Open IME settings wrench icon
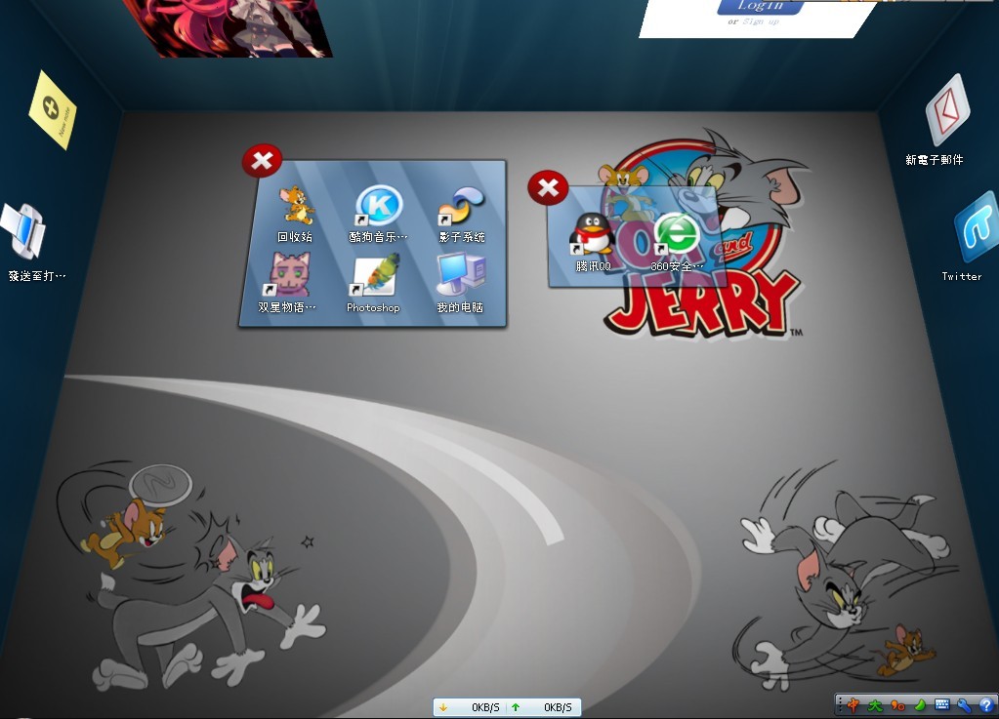The height and width of the screenshot is (719, 999). (x=964, y=705)
